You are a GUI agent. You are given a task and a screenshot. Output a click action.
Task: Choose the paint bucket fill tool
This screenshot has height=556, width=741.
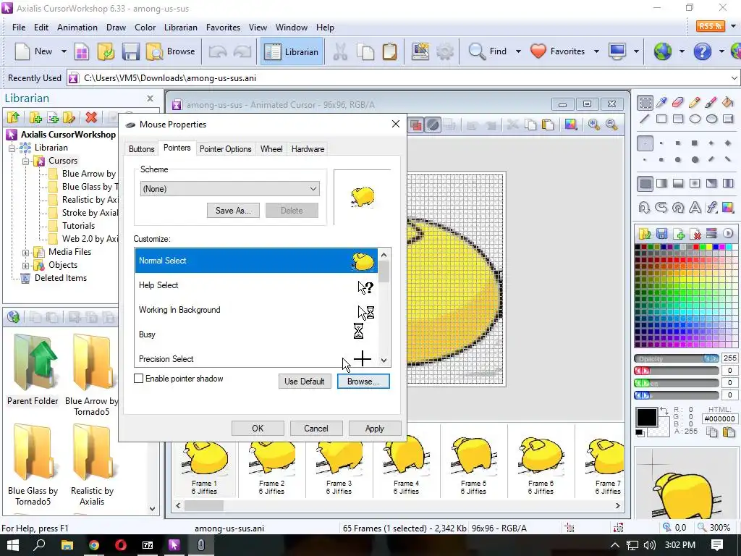(x=728, y=102)
